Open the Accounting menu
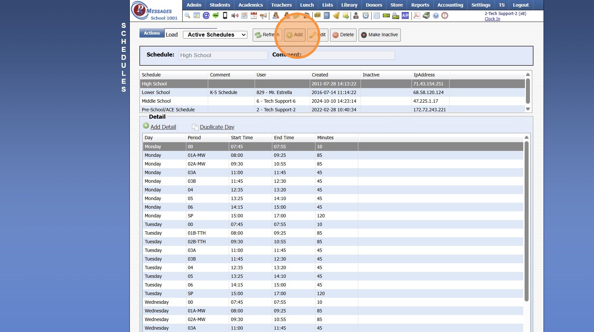Image resolution: width=594 pixels, height=332 pixels. (x=450, y=5)
